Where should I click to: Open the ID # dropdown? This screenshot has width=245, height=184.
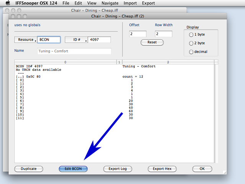76,40
